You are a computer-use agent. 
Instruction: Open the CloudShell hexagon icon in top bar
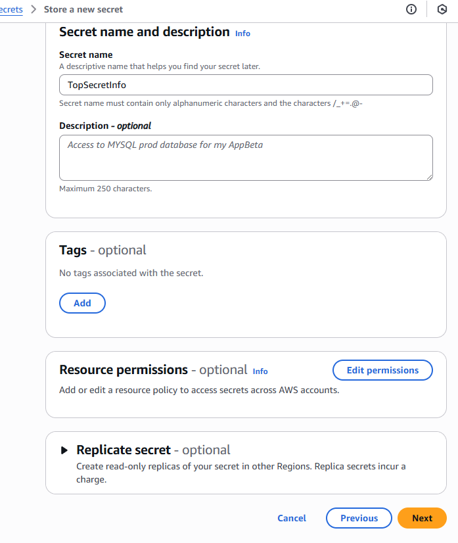coord(442,9)
